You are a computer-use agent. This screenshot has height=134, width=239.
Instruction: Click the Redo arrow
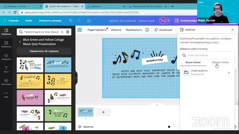79,20
